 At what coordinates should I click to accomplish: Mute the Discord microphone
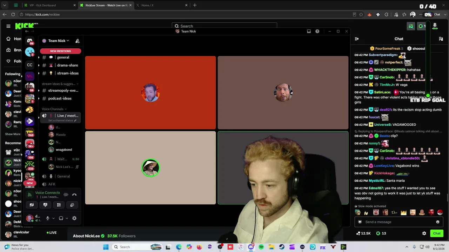click(48, 218)
